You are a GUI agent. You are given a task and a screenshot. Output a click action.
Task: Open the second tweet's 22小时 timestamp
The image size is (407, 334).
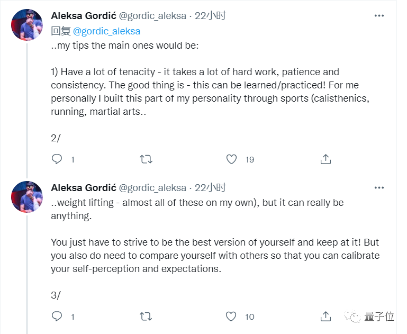[210, 188]
